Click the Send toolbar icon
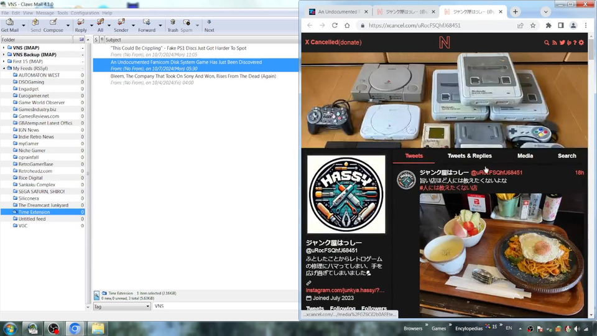Viewport: 597px width, 336px height. point(35,25)
